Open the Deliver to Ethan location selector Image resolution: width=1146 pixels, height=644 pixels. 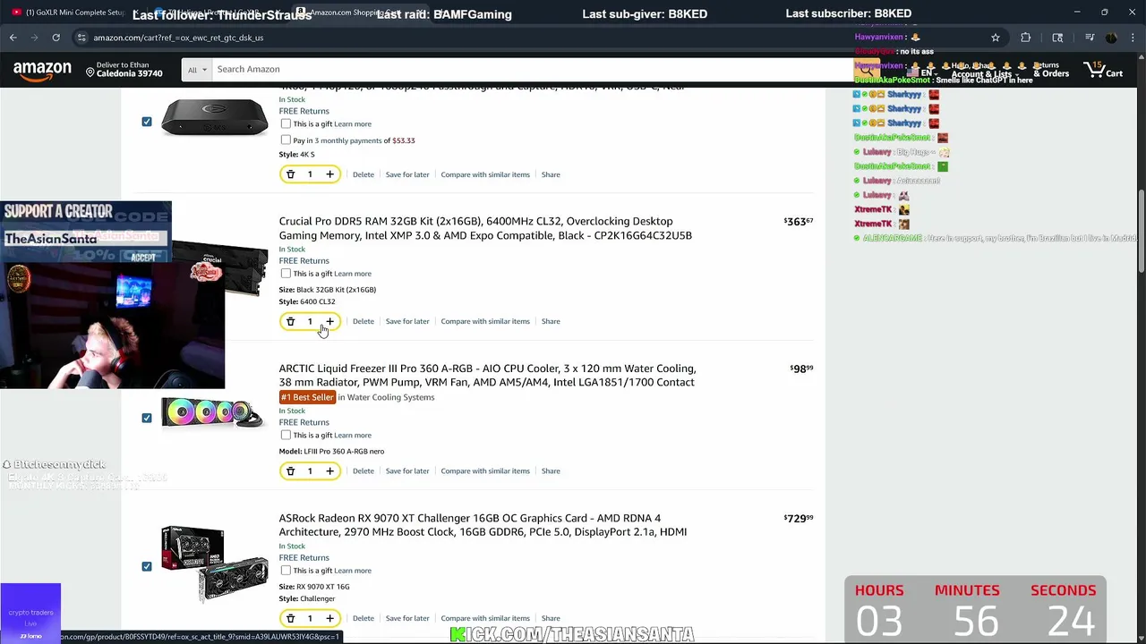pyautogui.click(x=124, y=70)
